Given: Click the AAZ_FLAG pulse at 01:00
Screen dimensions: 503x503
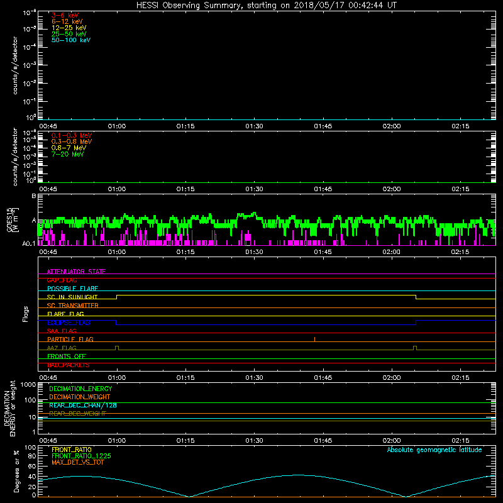Looking at the screenshot, I should click(117, 348).
